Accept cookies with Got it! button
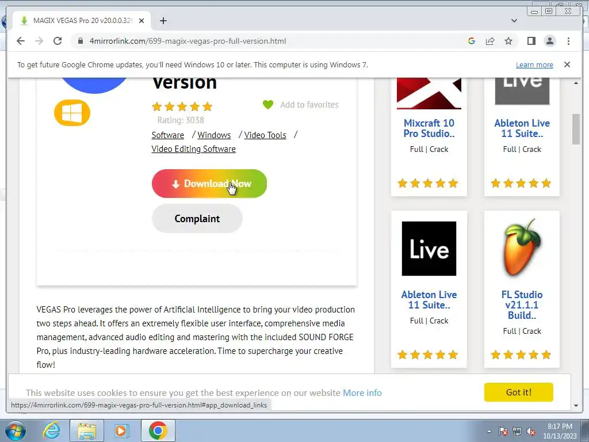This screenshot has height=442, width=589. tap(518, 392)
